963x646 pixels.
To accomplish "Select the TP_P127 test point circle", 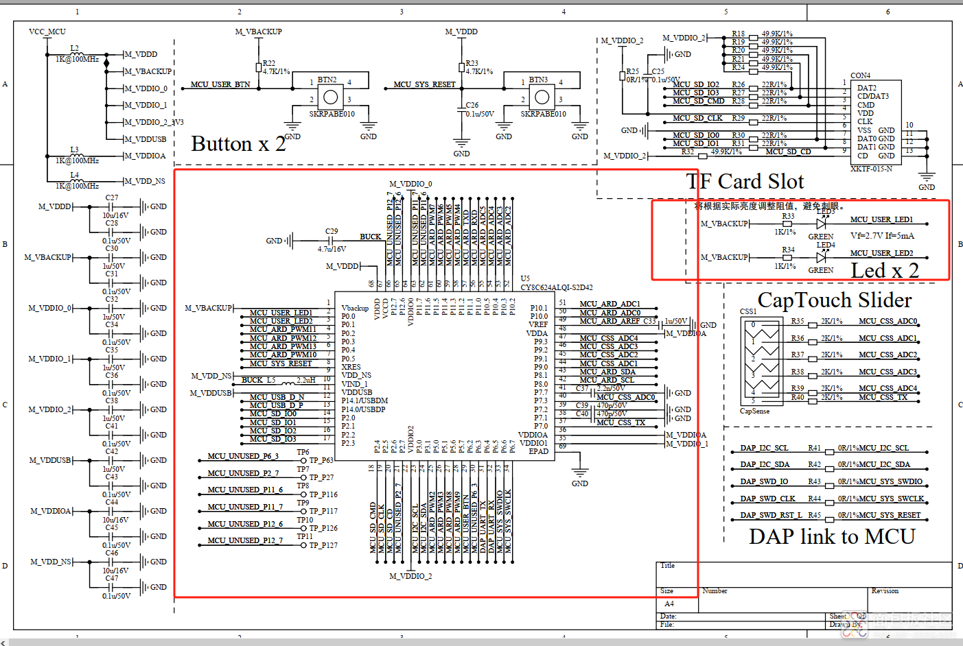I will (303, 545).
